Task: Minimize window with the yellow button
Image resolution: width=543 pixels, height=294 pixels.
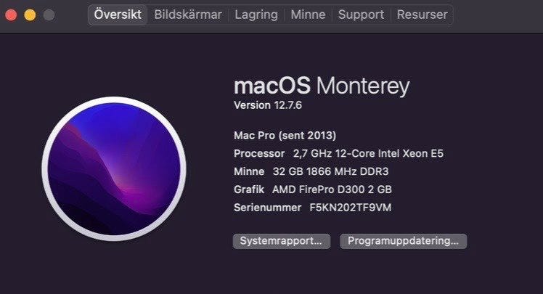Action: tap(30, 15)
